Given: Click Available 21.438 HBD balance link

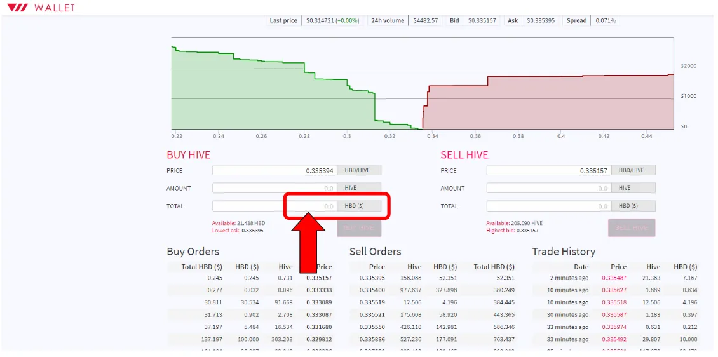Looking at the screenshot, I should pos(238,224).
